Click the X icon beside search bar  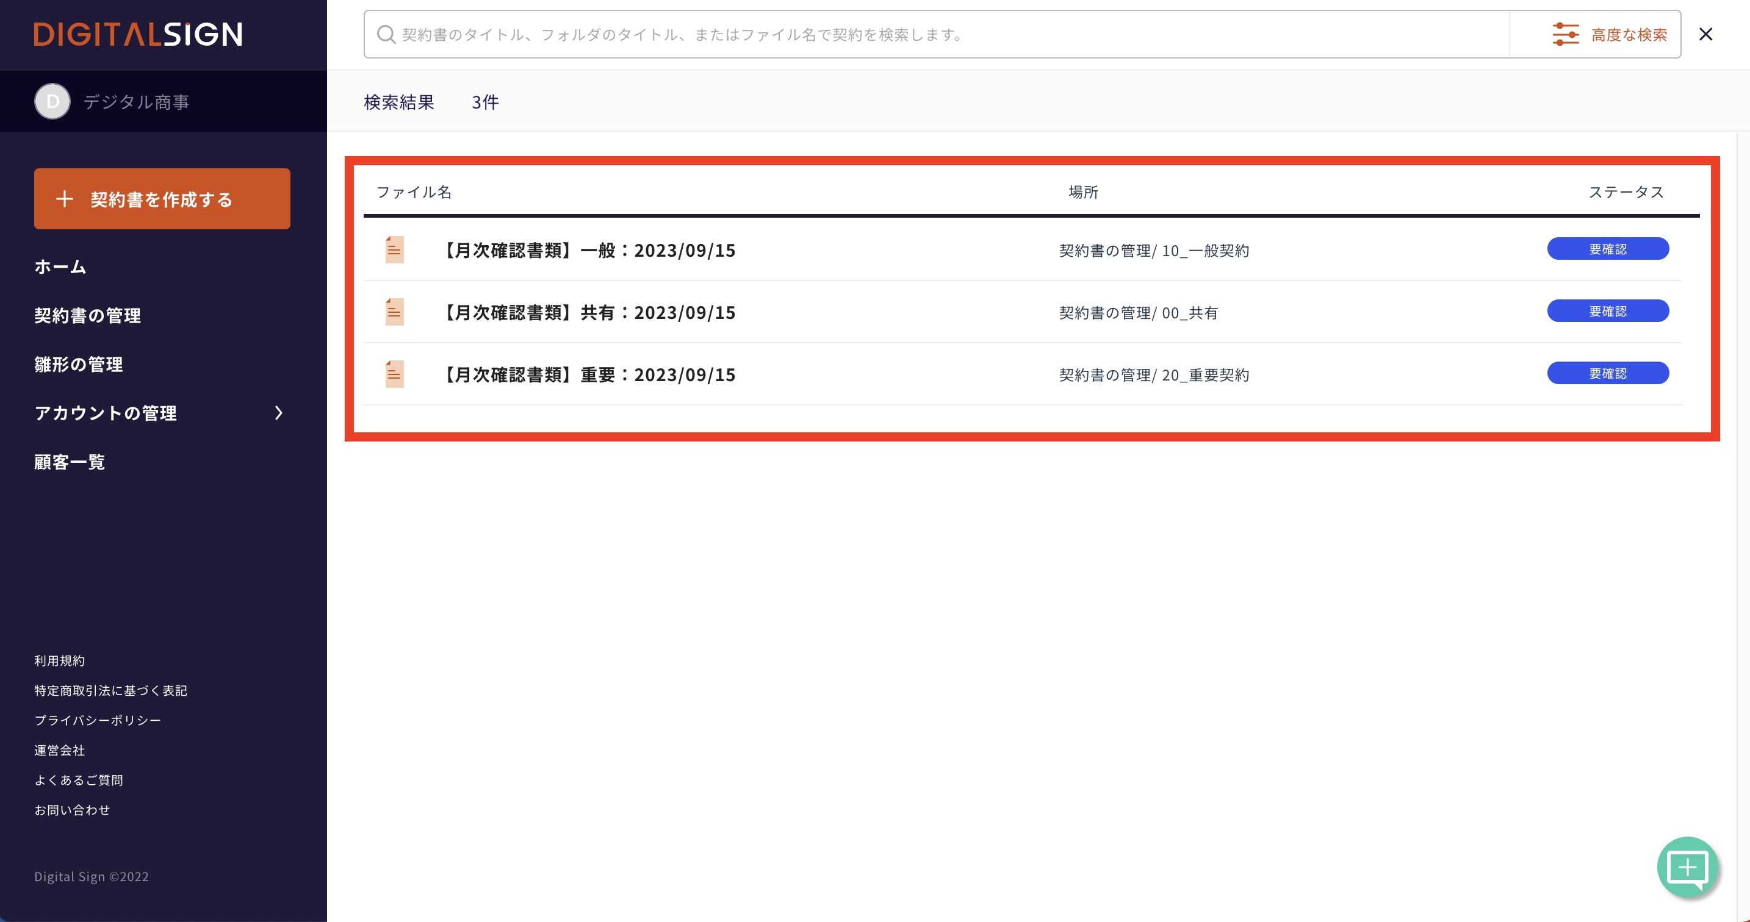(1705, 35)
